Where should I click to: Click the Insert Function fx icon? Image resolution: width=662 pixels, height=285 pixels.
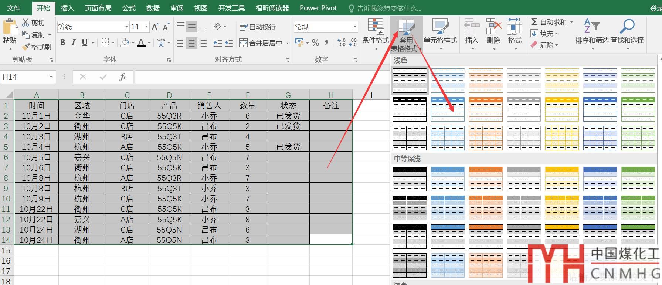[123, 77]
